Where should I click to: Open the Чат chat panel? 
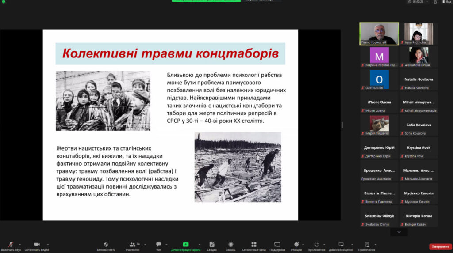158,245
